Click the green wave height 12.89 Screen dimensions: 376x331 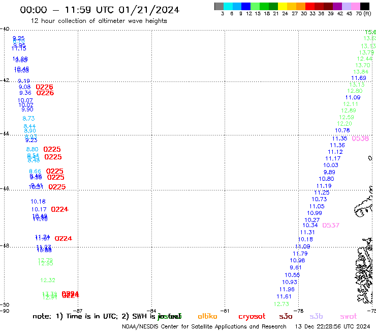349,111
